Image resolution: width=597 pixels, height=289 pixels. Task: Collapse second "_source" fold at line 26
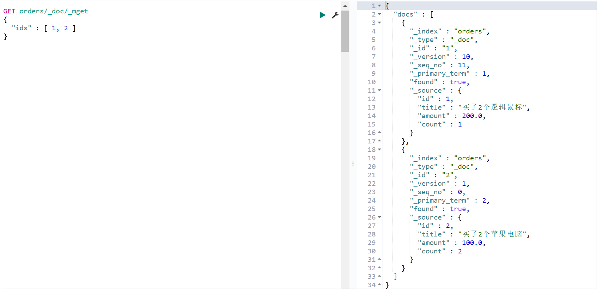click(x=379, y=217)
